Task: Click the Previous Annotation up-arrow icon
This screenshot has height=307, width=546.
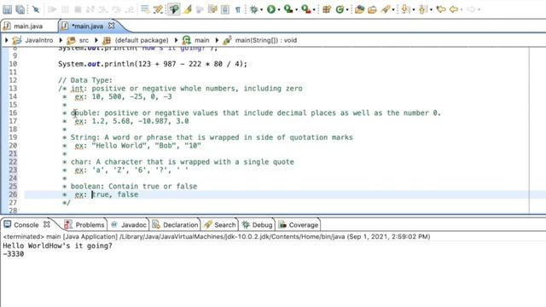Action: [x=423, y=9]
